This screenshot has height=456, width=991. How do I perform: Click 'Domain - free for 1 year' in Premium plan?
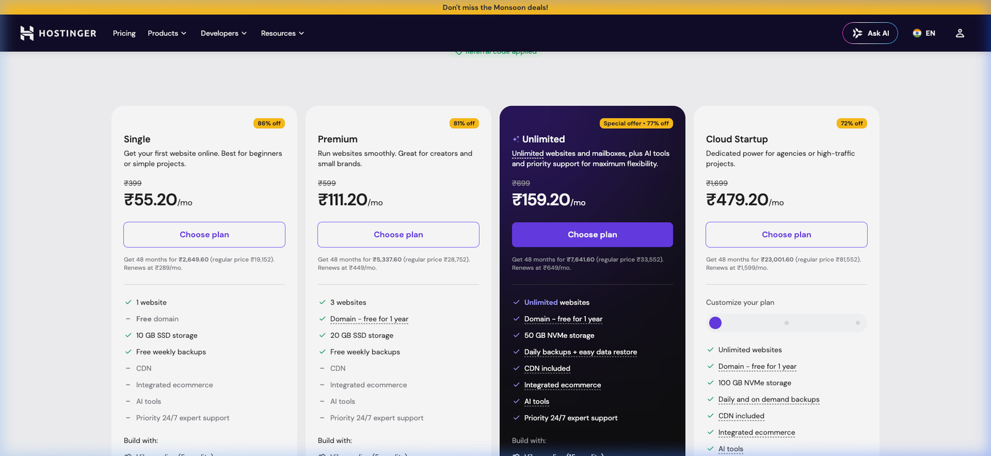(x=369, y=319)
